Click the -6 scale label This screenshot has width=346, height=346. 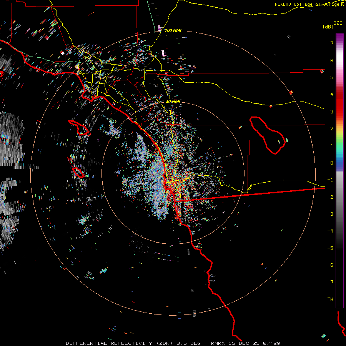point(330,265)
